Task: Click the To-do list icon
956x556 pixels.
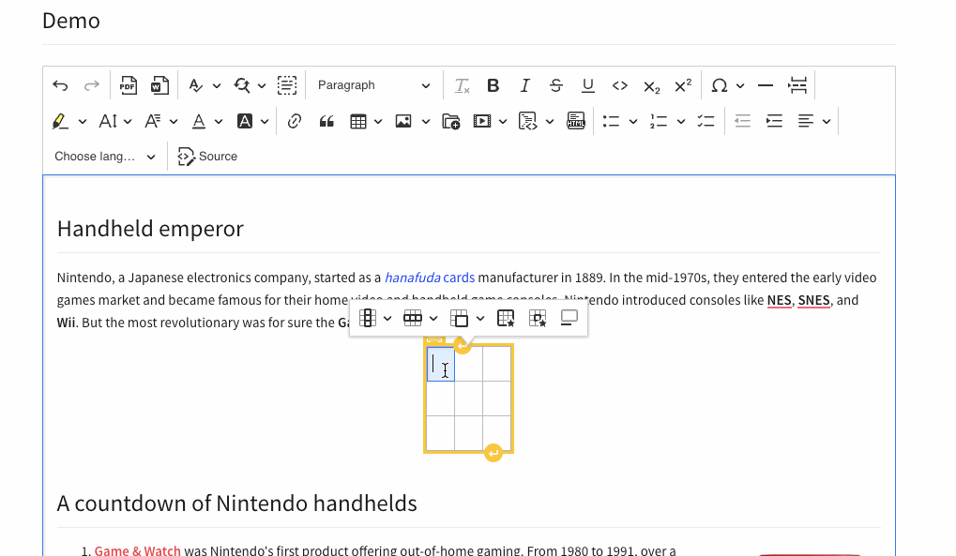Action: [x=706, y=121]
